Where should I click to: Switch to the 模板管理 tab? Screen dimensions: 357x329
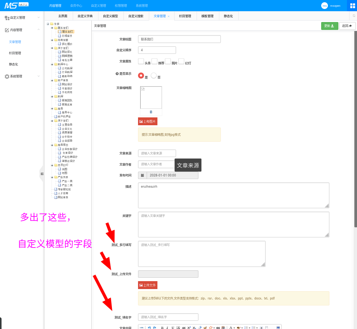[207, 16]
